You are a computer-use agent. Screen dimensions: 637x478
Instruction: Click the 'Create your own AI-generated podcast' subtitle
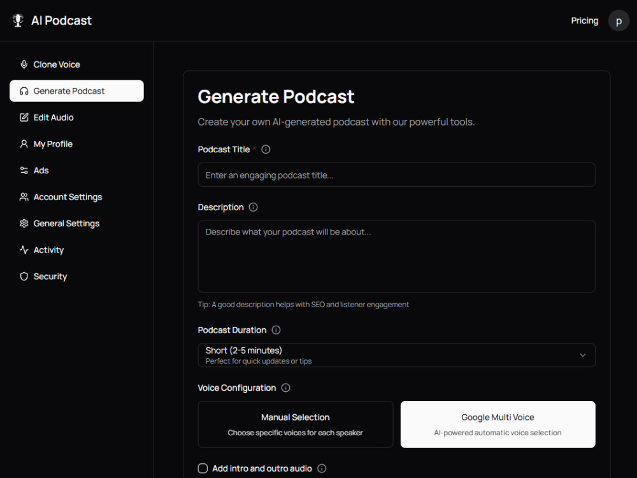tap(336, 122)
